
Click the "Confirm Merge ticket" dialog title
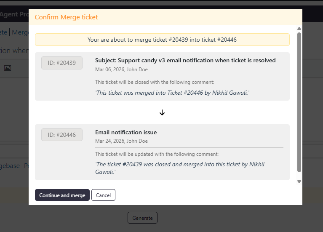pyautogui.click(x=66, y=17)
